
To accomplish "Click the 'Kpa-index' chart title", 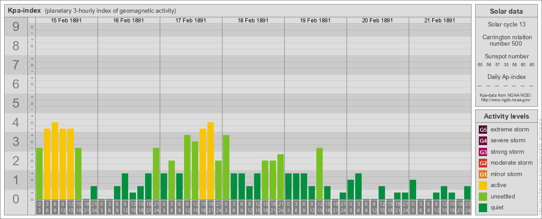I will click(25, 10).
